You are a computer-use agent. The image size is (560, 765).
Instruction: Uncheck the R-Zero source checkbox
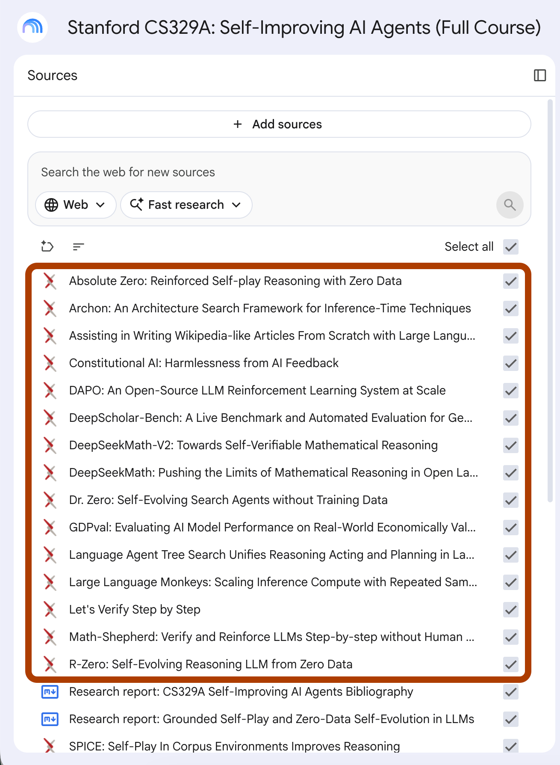tap(511, 664)
